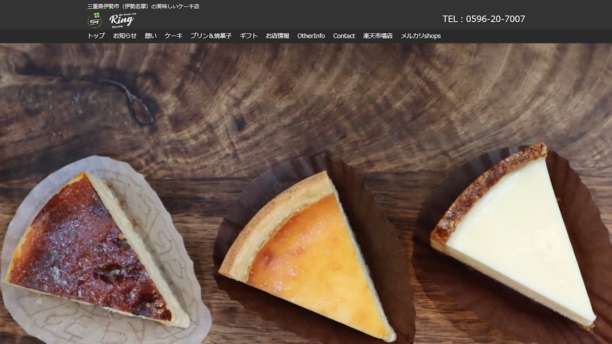Click the Ring script wordmark logo
This screenshot has height=344, width=612.
[x=121, y=20]
